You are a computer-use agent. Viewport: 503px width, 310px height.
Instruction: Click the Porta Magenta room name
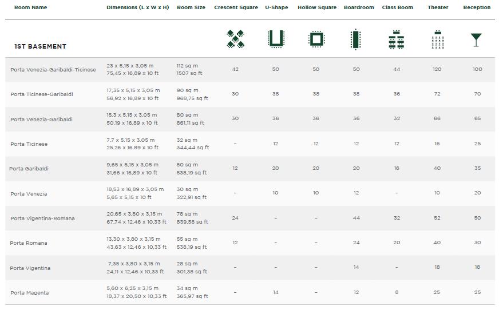pyautogui.click(x=29, y=293)
